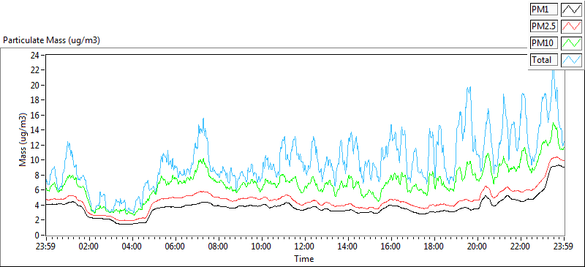Click the PM2.5 red plot sample icon

[572, 26]
